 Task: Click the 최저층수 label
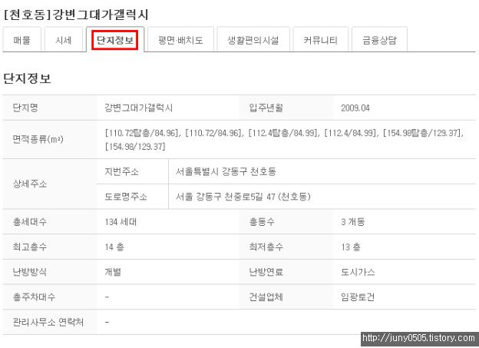click(266, 247)
